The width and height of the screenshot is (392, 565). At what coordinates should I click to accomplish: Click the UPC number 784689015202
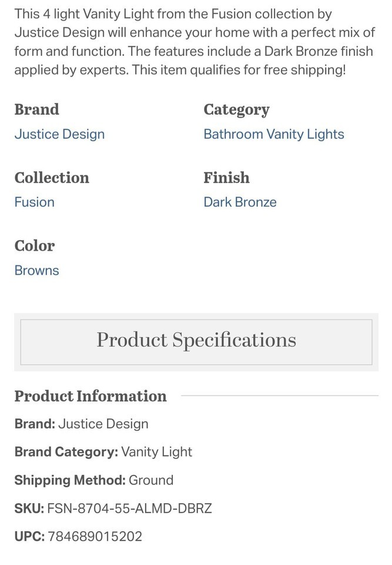[95, 536]
